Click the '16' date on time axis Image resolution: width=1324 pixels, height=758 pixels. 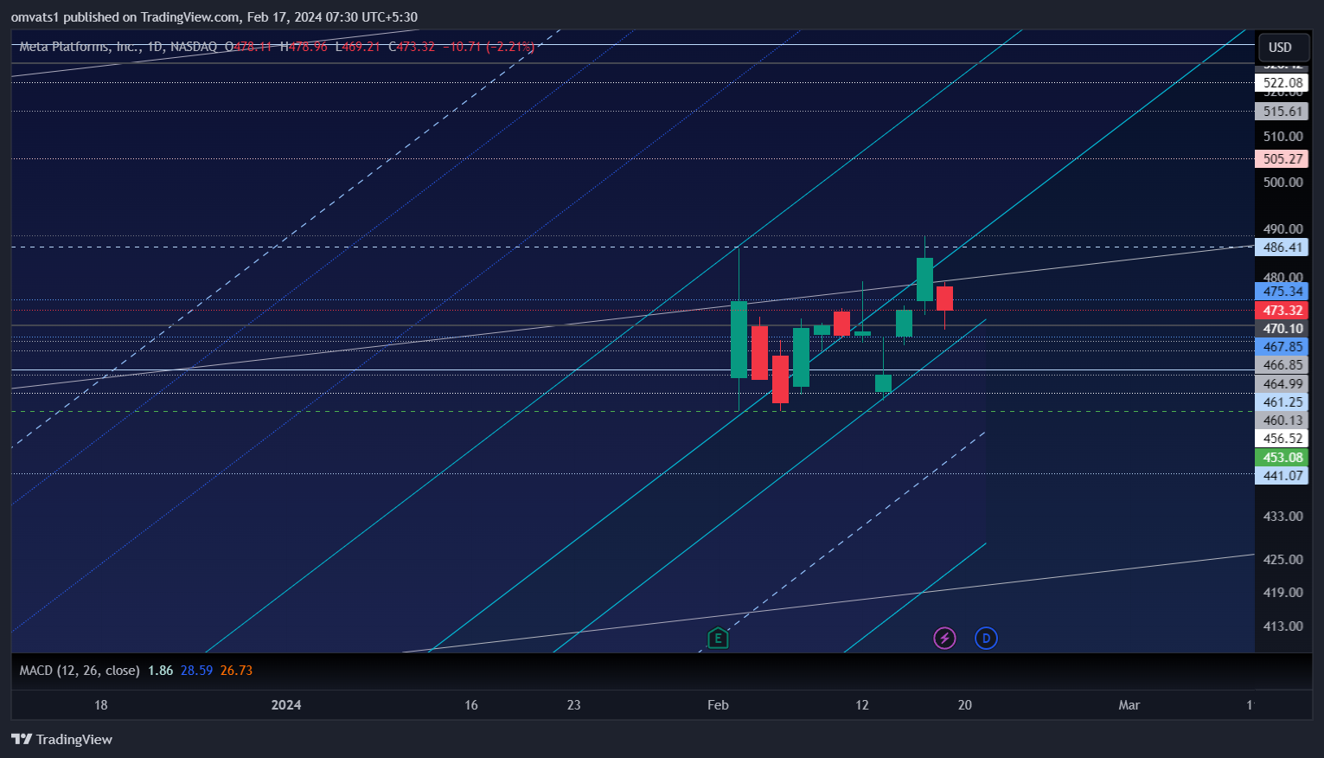471,705
